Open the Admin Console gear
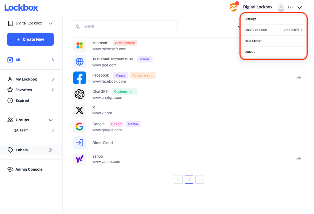 click(x=10, y=169)
